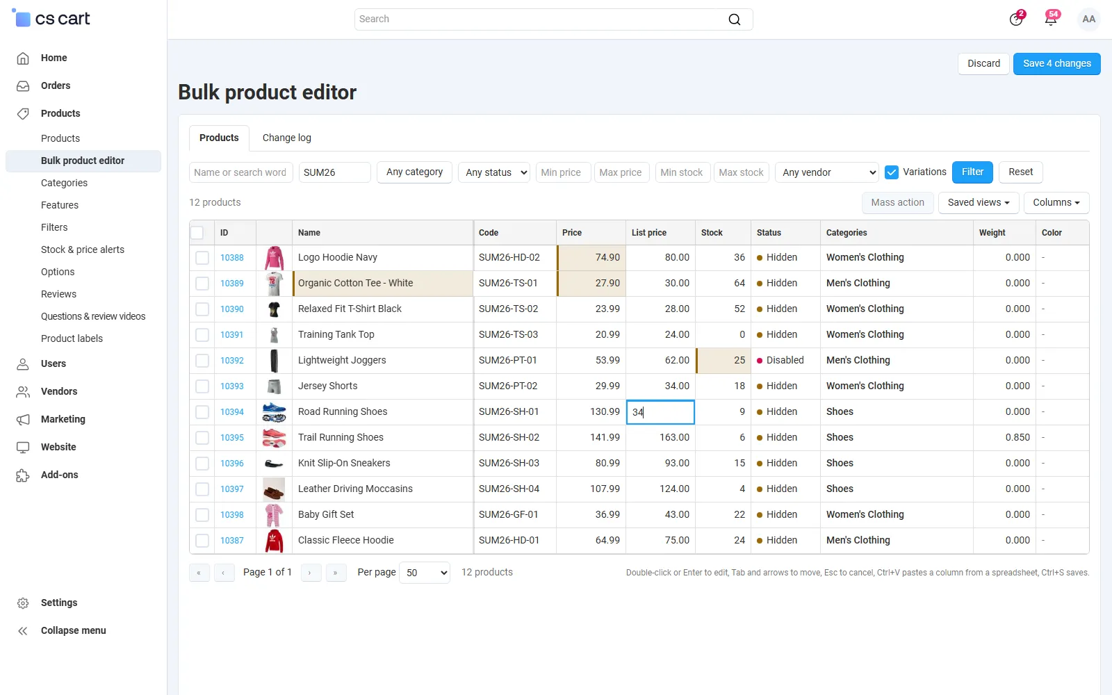Click the Vendors people icon
Image resolution: width=1112 pixels, height=695 pixels.
point(23,391)
